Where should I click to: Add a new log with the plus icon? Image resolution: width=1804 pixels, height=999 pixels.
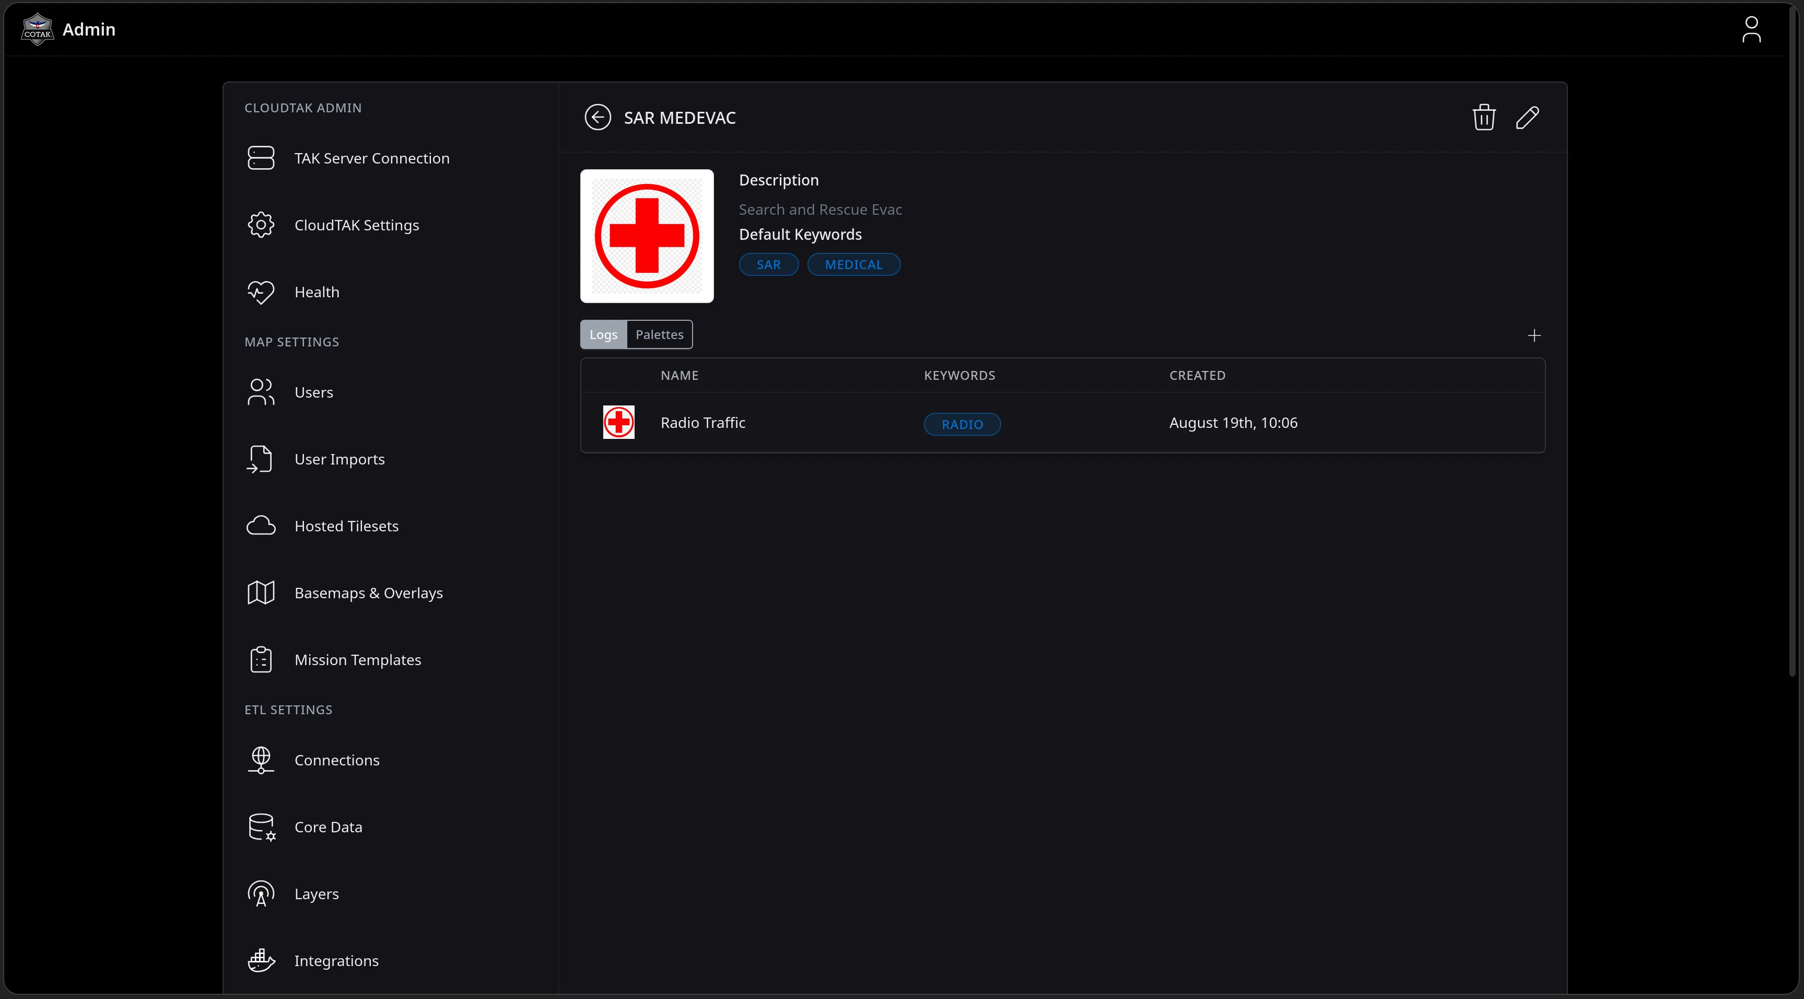1533,335
